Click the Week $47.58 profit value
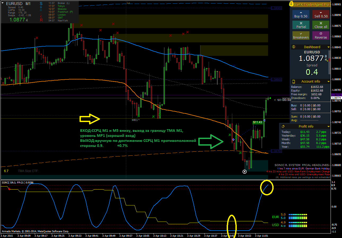Screen dimensions: 342x238 tap(305, 139)
